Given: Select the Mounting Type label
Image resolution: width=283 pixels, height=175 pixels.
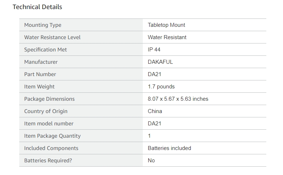Looking at the screenshot, I should tap(43, 25).
